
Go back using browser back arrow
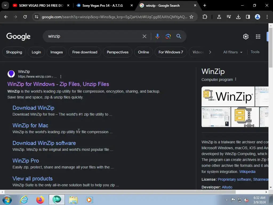(6, 17)
